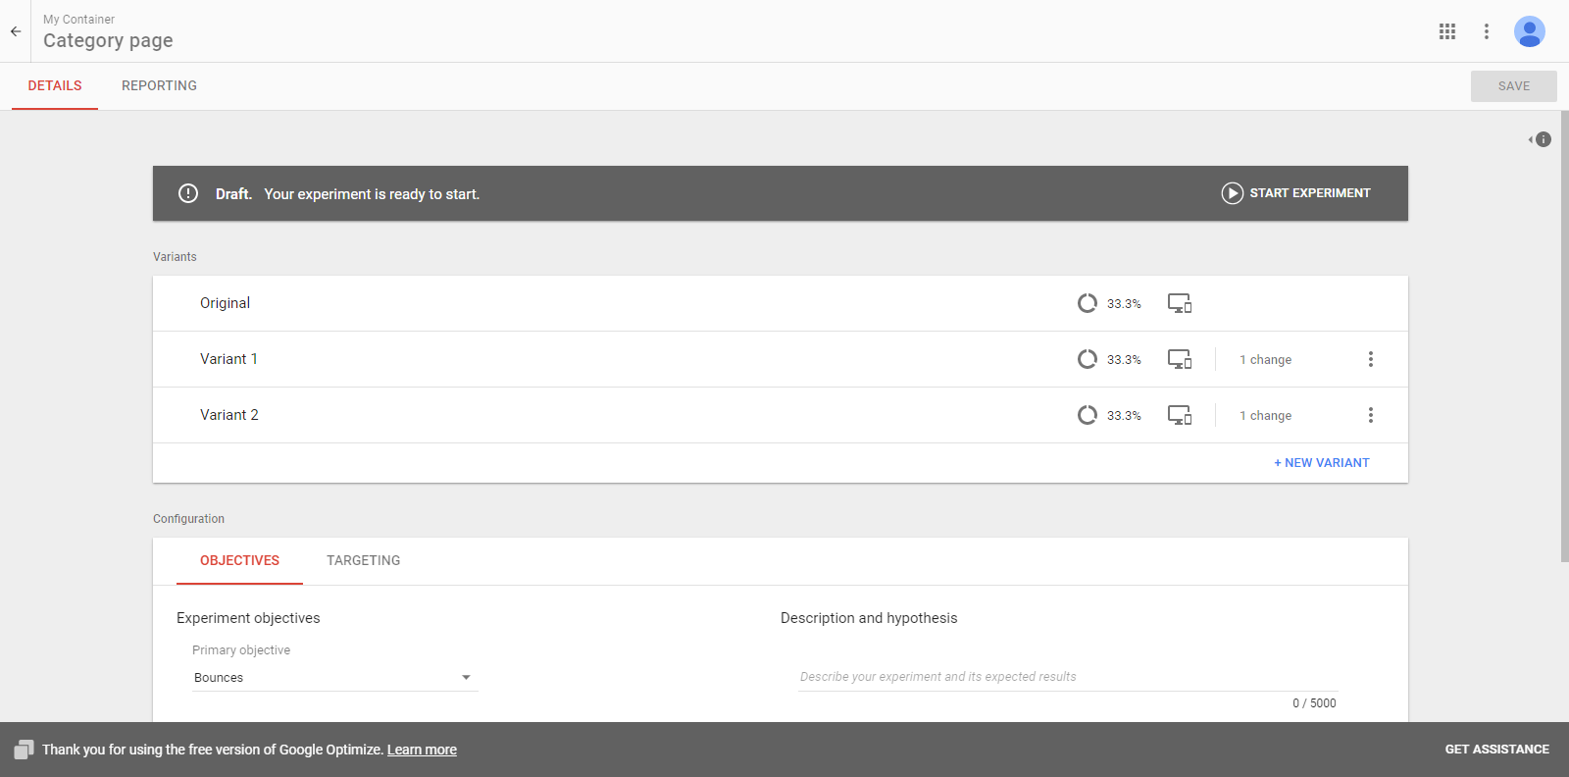The width and height of the screenshot is (1569, 777).
Task: Open device preview for Variant 2
Action: (x=1180, y=415)
